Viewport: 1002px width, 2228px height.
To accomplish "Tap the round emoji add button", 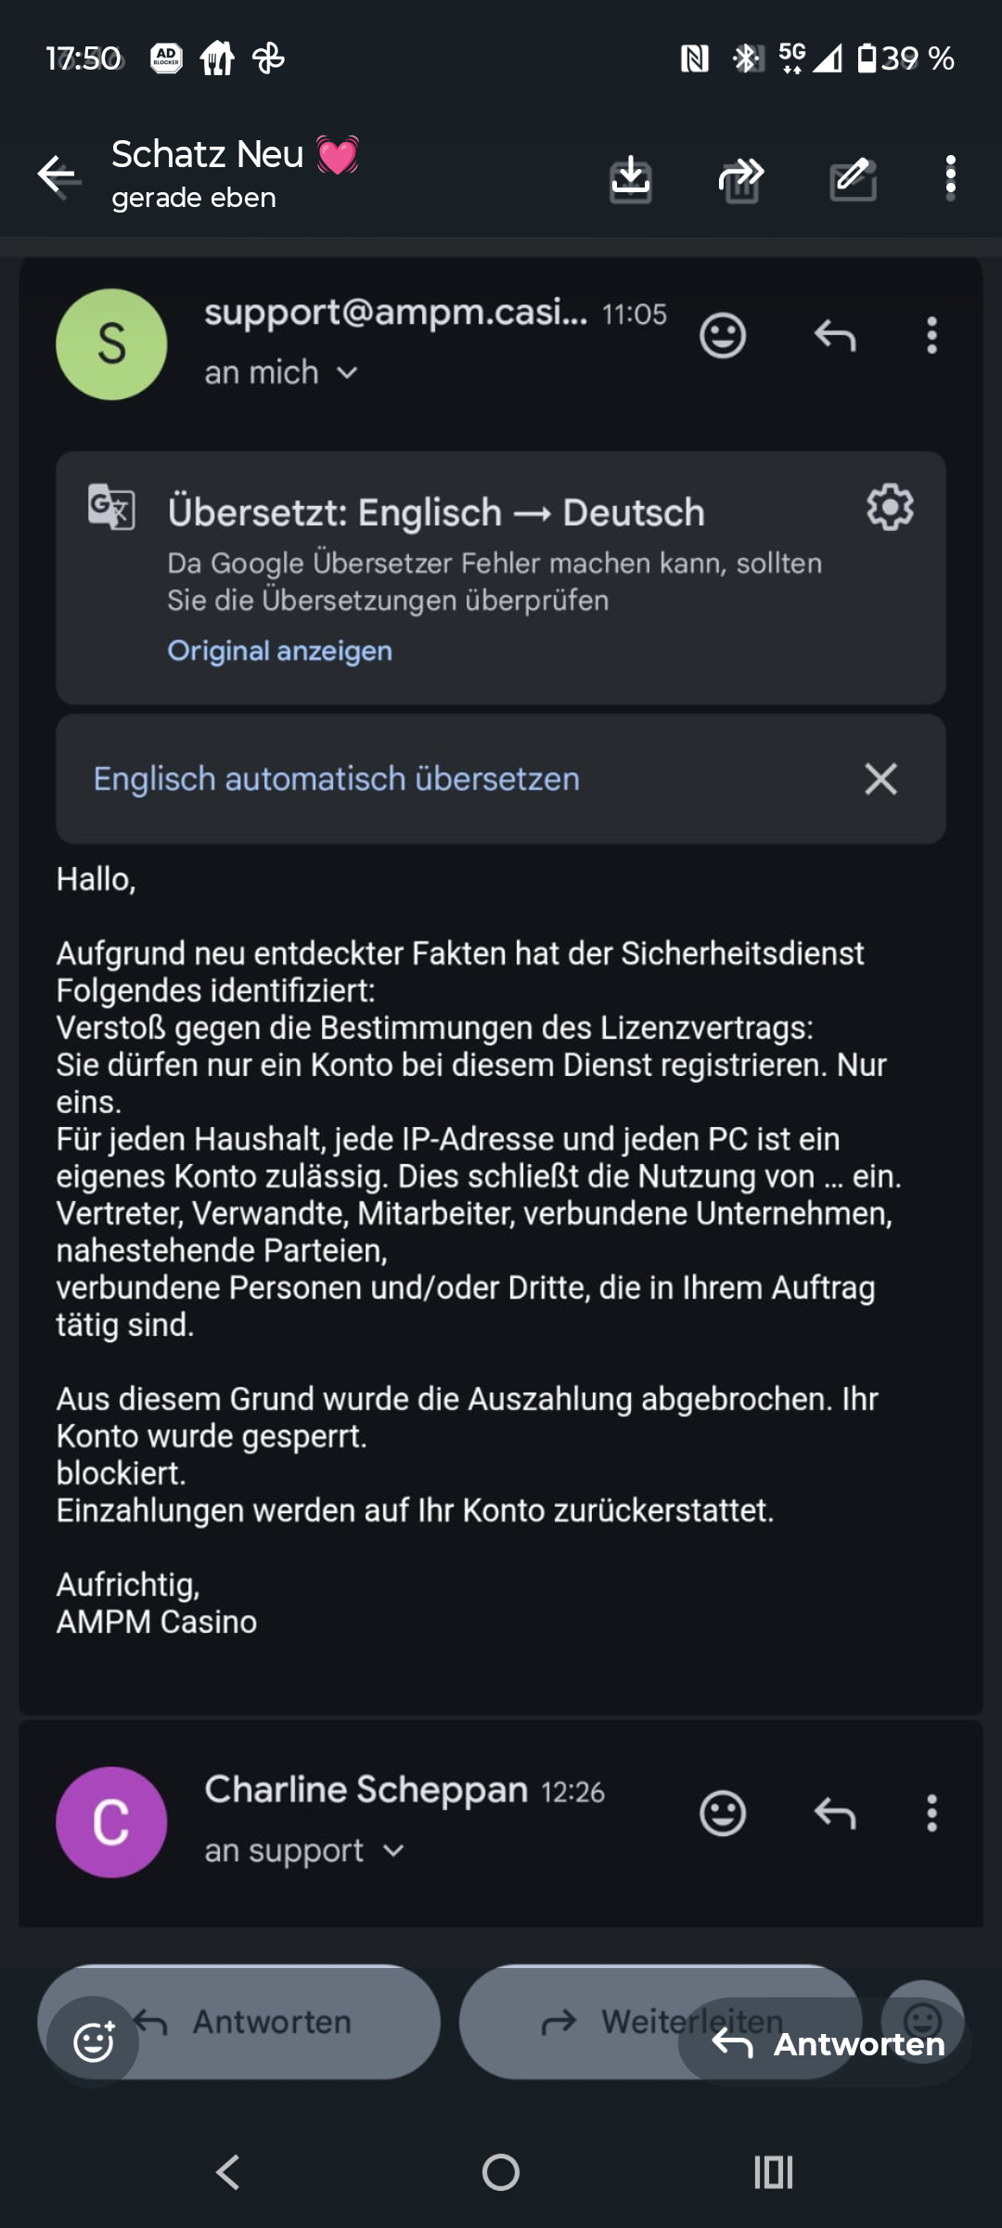I will click(x=93, y=2041).
